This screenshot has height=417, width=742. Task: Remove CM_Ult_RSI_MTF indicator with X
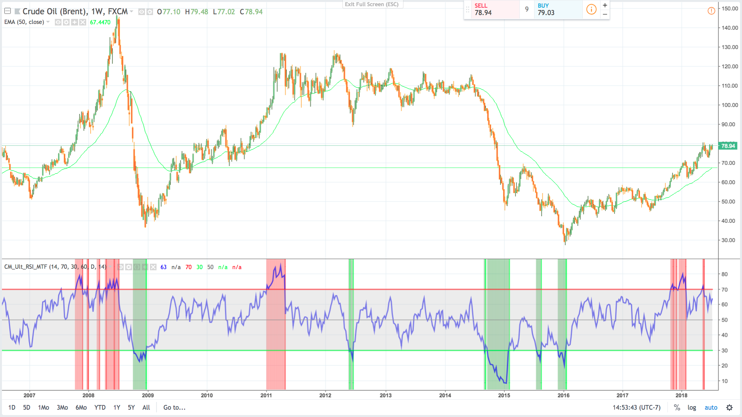[x=153, y=267]
